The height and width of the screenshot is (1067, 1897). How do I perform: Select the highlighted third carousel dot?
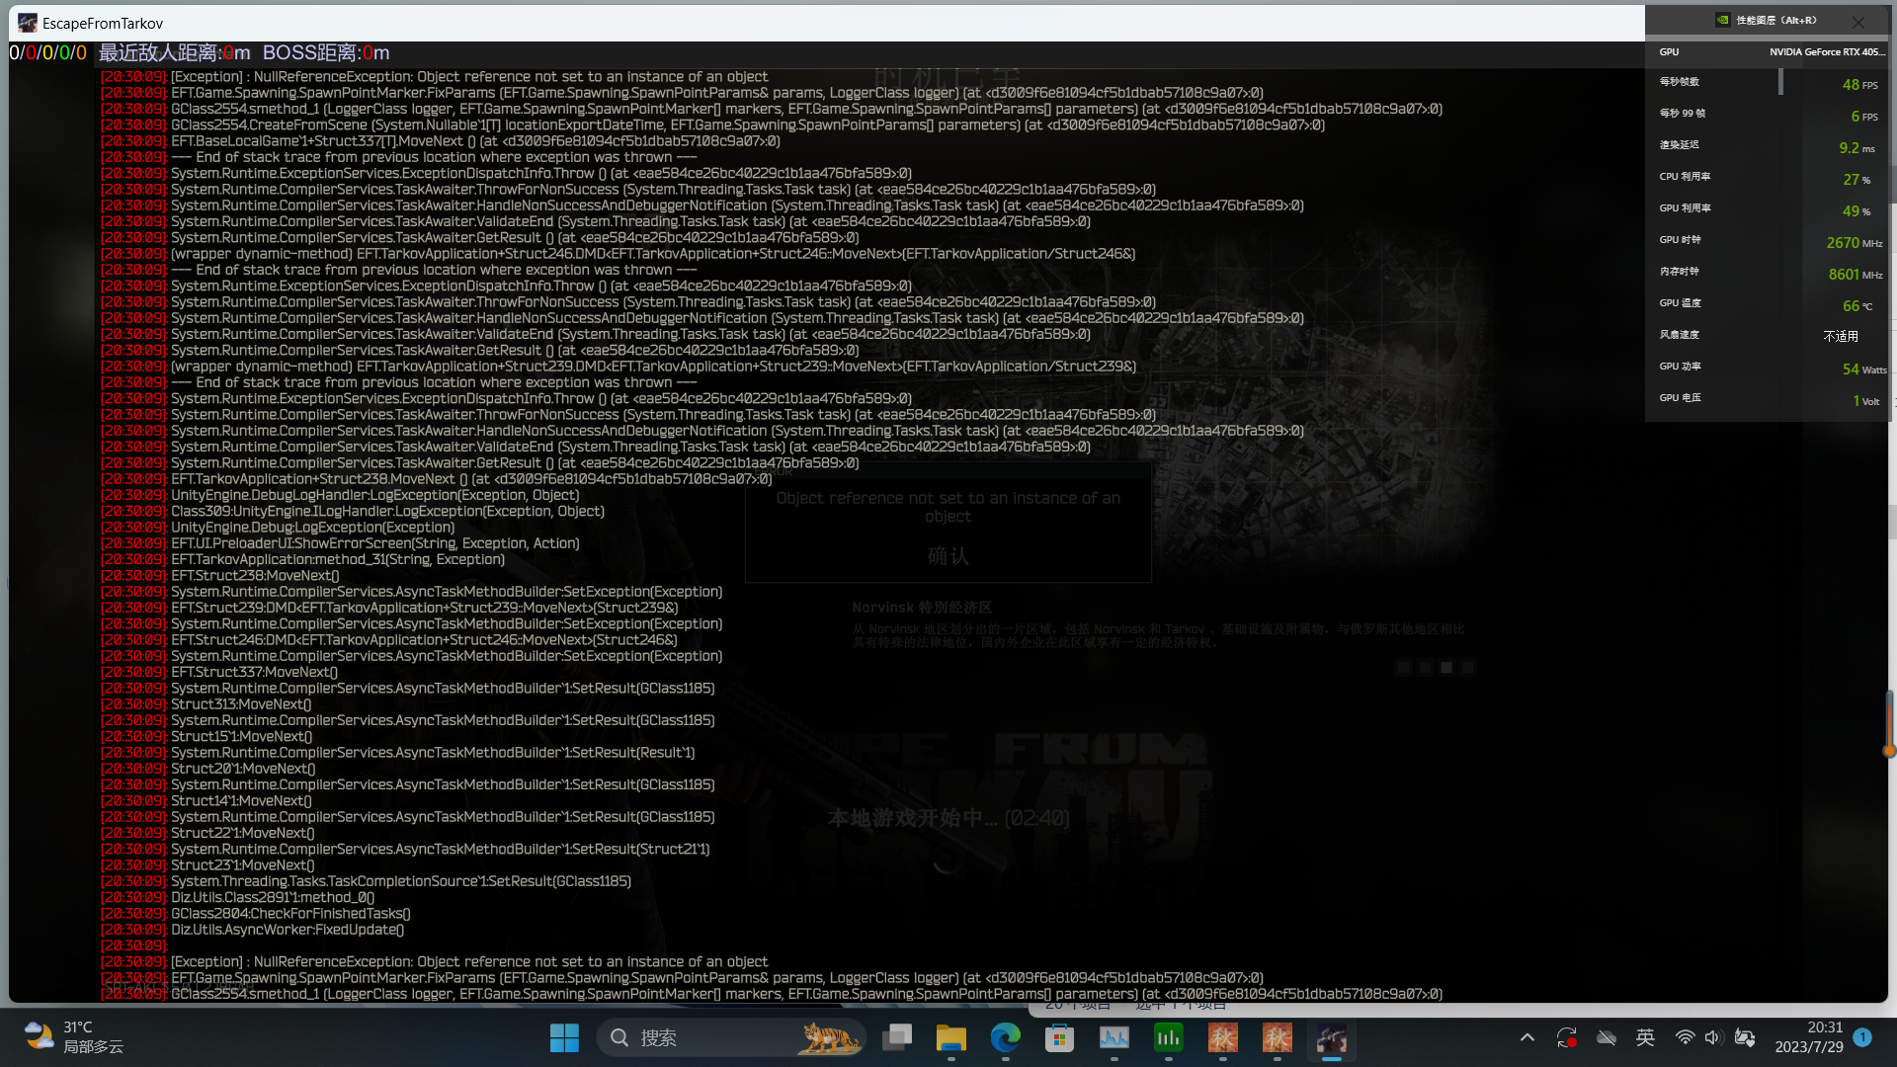coord(1446,668)
